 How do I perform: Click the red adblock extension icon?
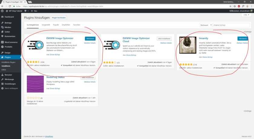(x=239, y=6)
